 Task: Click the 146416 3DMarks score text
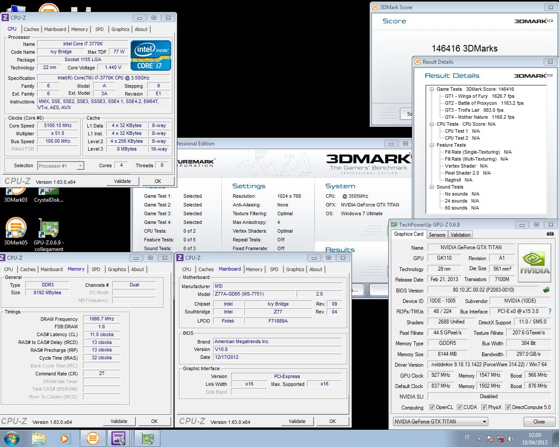click(465, 48)
